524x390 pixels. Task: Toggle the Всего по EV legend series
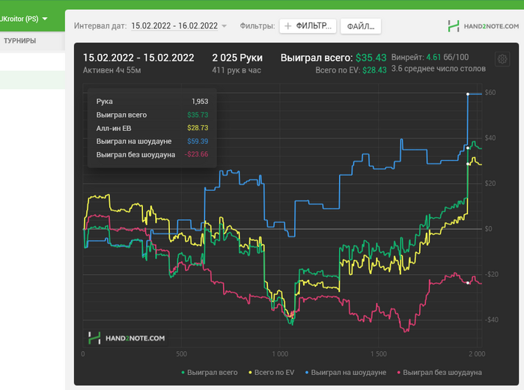coord(270,372)
